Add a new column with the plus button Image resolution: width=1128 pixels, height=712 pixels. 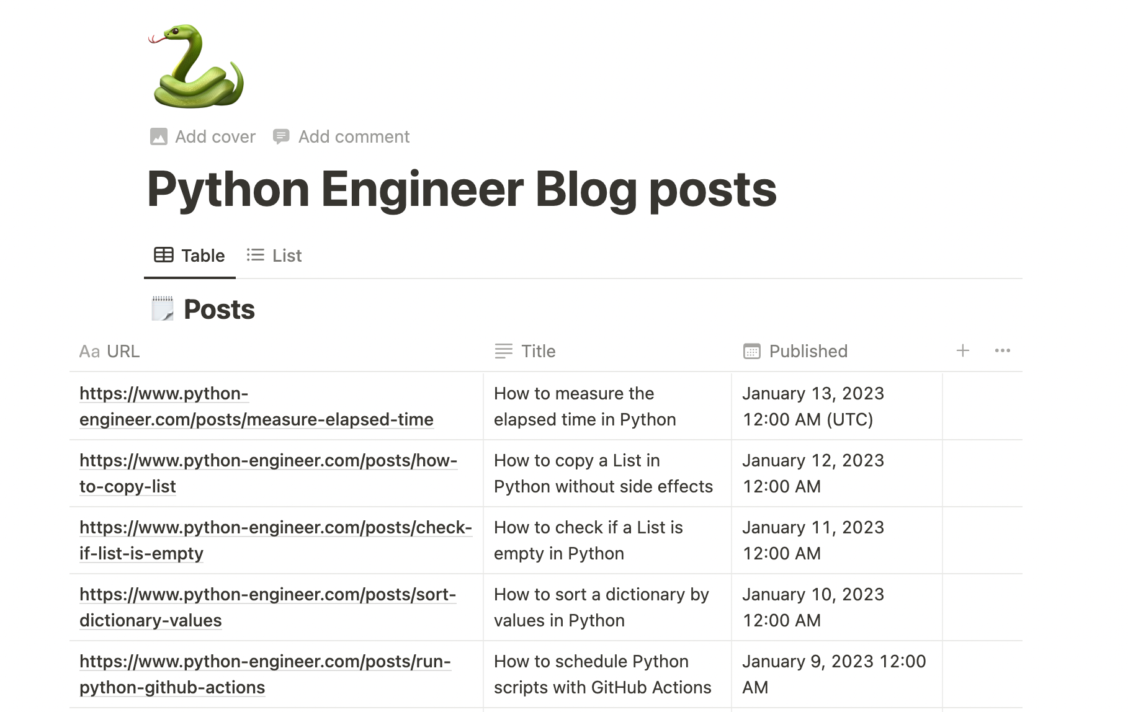tap(962, 350)
